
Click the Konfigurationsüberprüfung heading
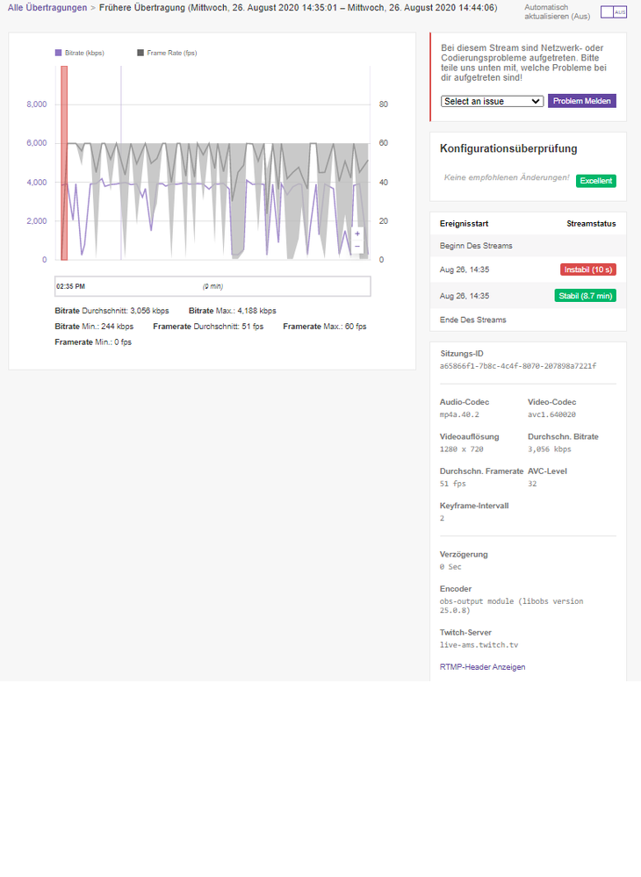click(x=508, y=149)
